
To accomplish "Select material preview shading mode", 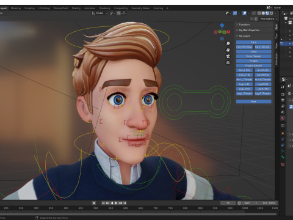I will click(x=267, y=13).
